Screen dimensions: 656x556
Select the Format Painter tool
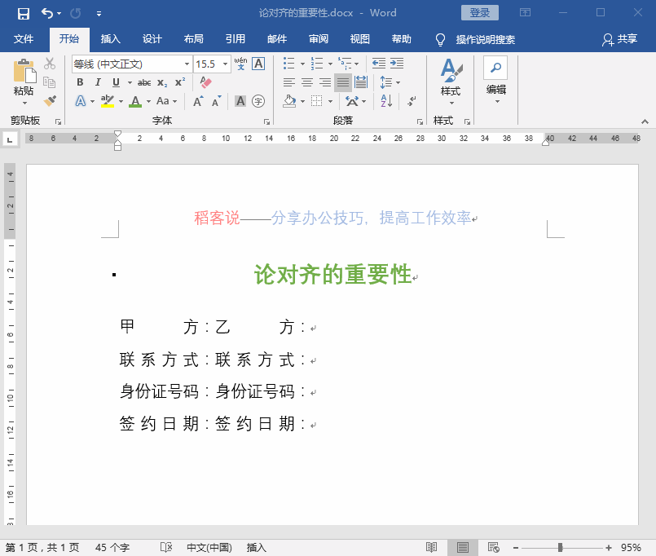(x=49, y=99)
